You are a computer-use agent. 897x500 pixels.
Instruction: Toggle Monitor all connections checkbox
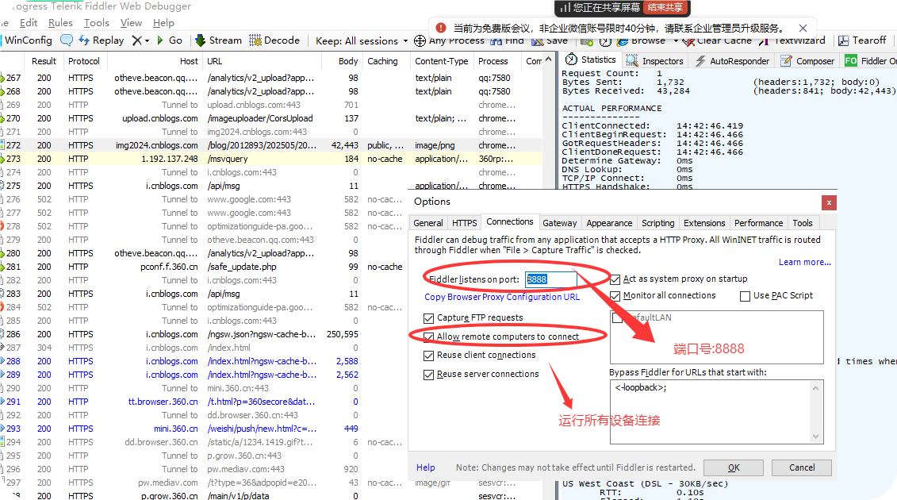pyautogui.click(x=615, y=296)
